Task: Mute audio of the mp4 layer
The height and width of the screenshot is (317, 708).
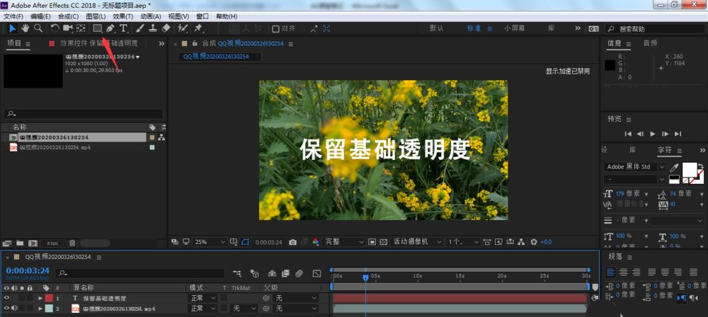Action: point(14,309)
